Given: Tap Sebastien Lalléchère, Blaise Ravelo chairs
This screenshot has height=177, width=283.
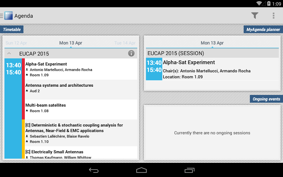Looking at the screenshot, I should pyautogui.click(x=59, y=136).
